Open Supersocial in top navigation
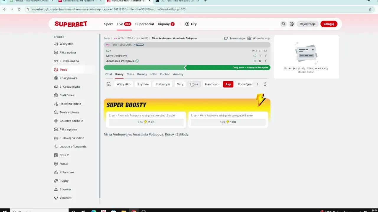Viewport: 378px width, 212px height. pyautogui.click(x=144, y=24)
